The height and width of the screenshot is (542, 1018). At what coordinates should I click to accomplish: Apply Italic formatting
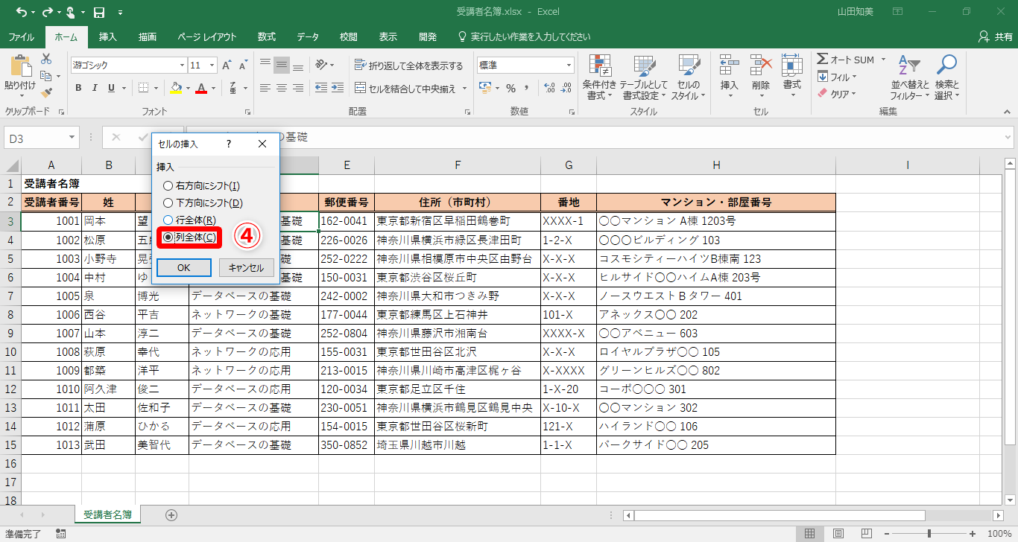95,88
